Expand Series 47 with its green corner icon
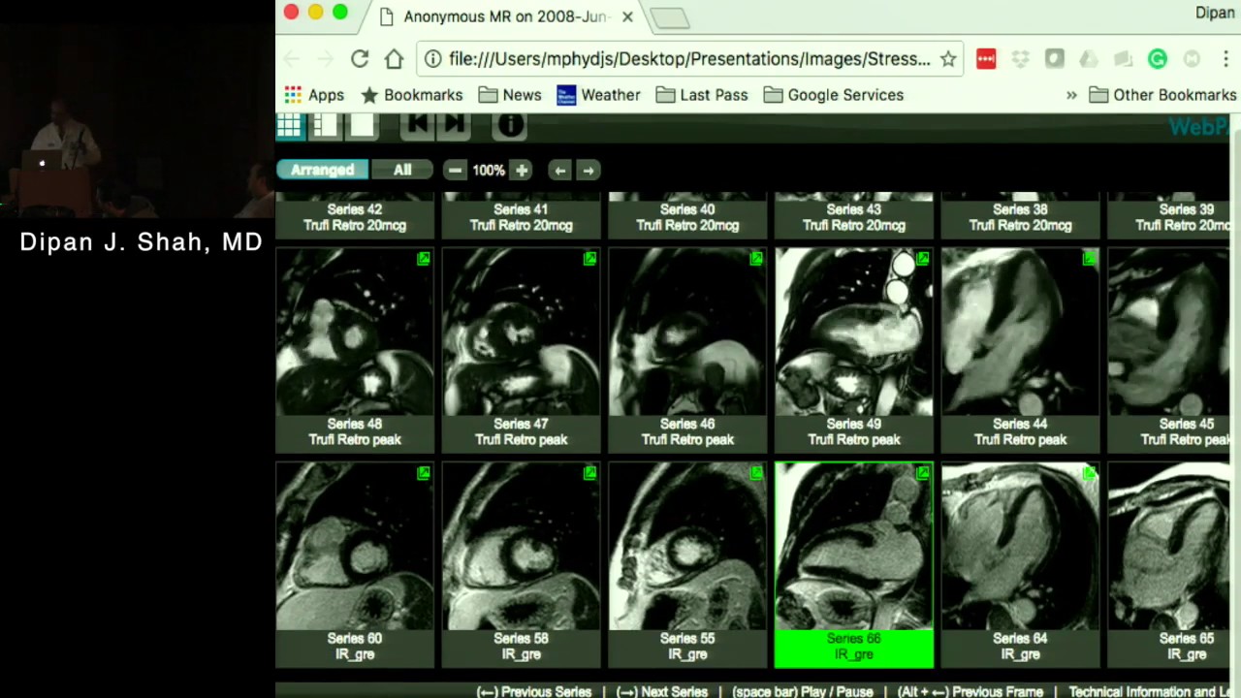 pos(589,259)
